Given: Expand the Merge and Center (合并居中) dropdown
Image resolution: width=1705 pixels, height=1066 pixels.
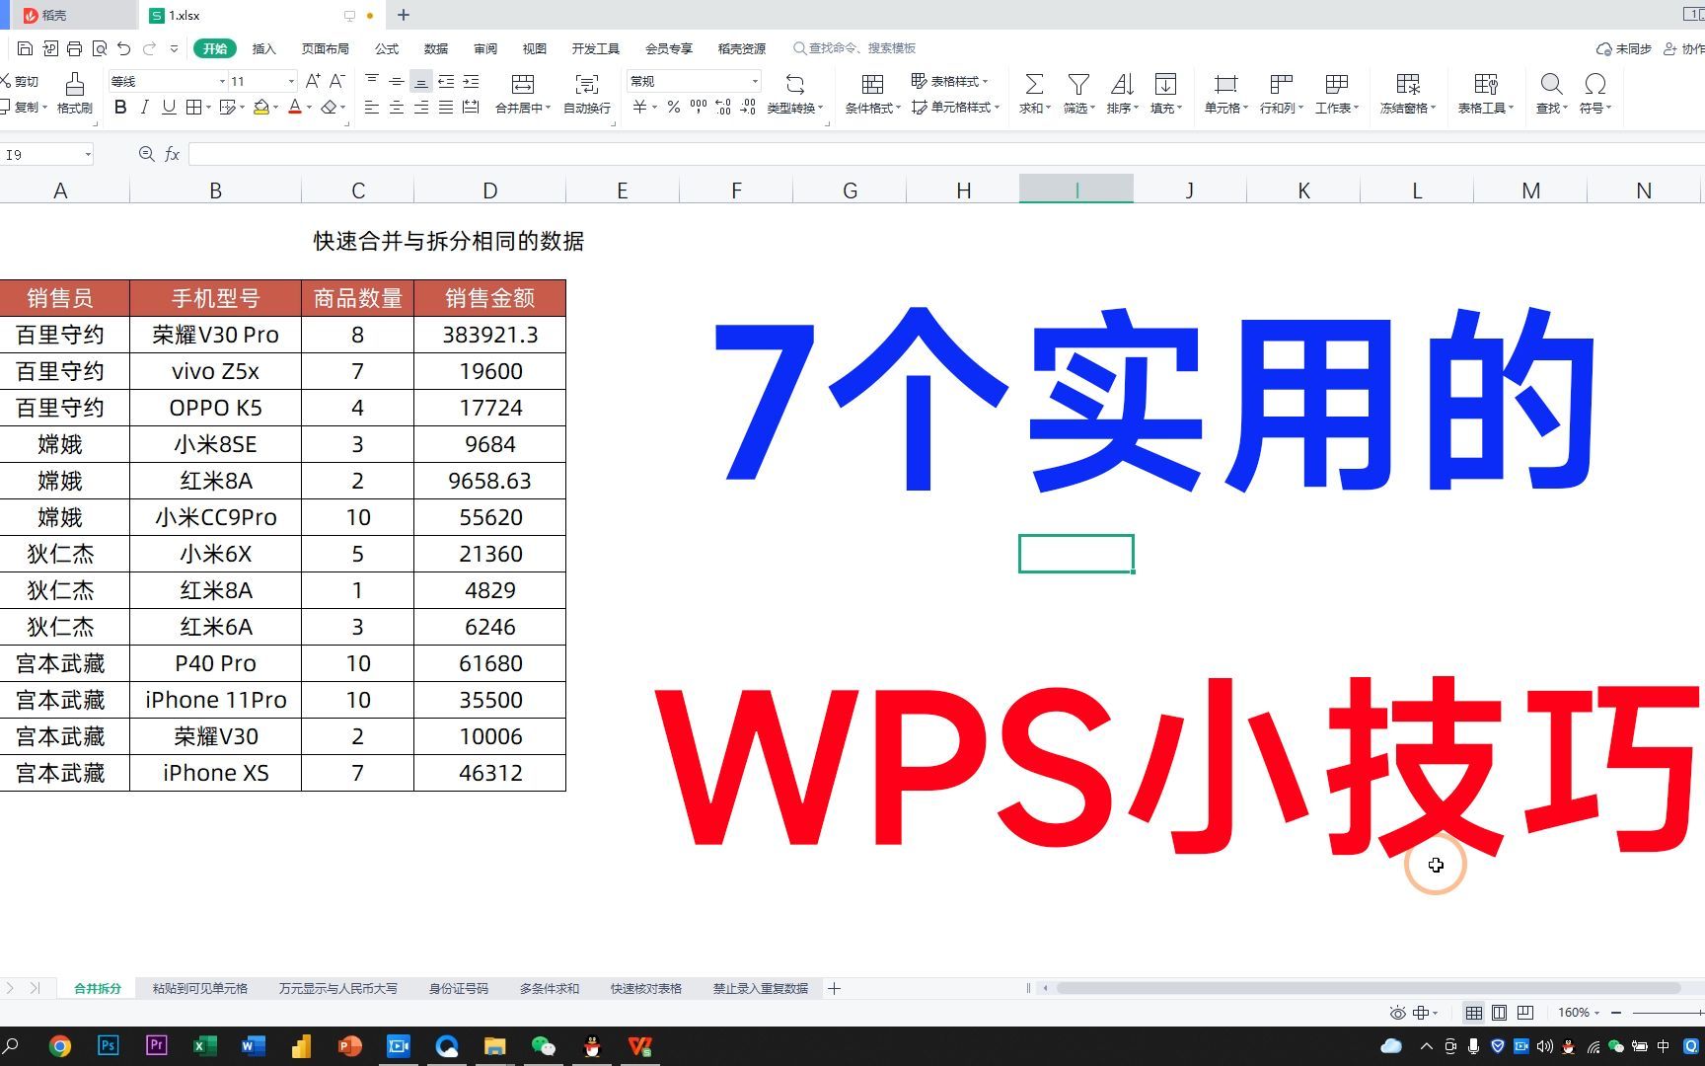Looking at the screenshot, I should click(x=547, y=108).
